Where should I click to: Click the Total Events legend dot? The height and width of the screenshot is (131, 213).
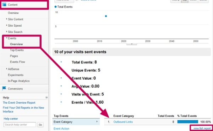click(55, 7)
